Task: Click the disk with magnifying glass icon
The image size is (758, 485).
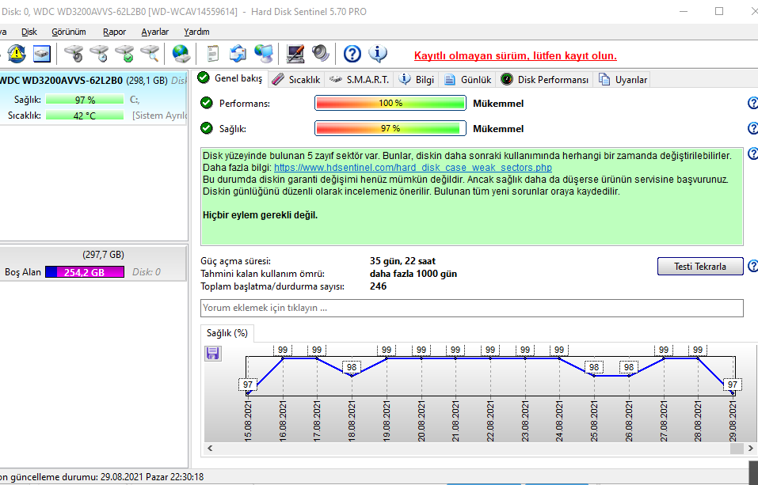Action: [x=150, y=53]
